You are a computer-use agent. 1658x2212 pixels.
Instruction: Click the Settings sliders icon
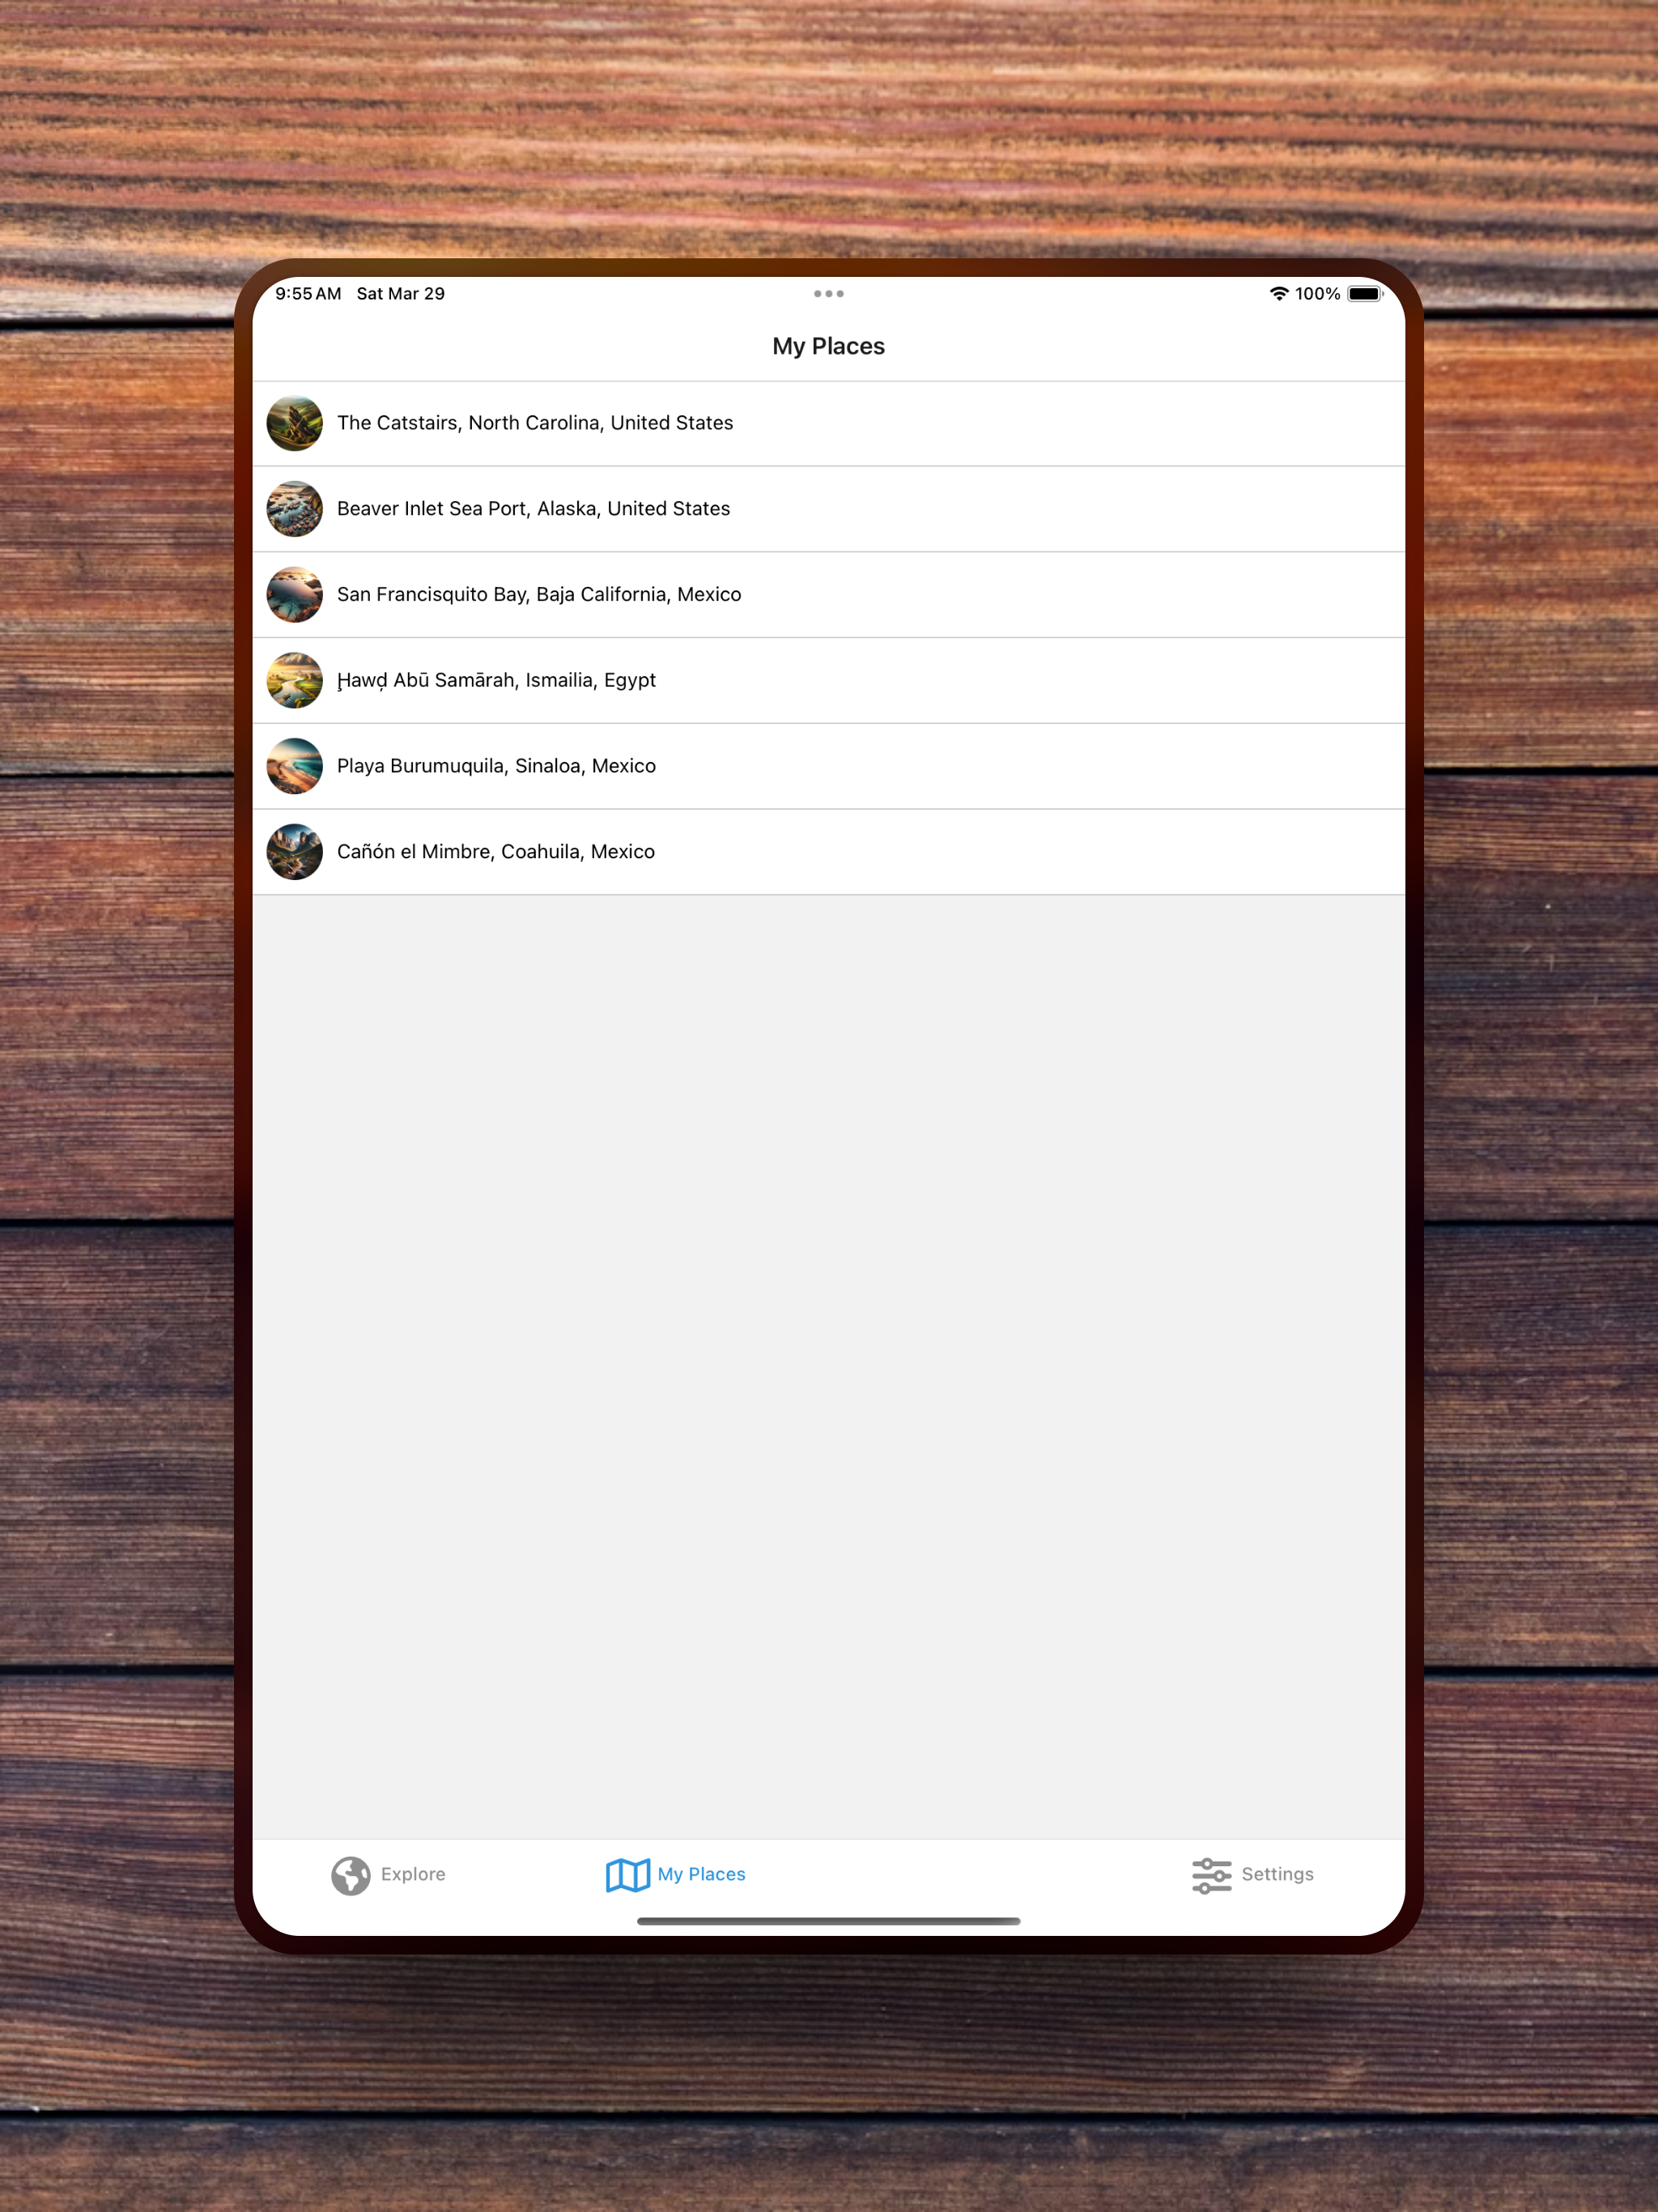pos(1212,1876)
